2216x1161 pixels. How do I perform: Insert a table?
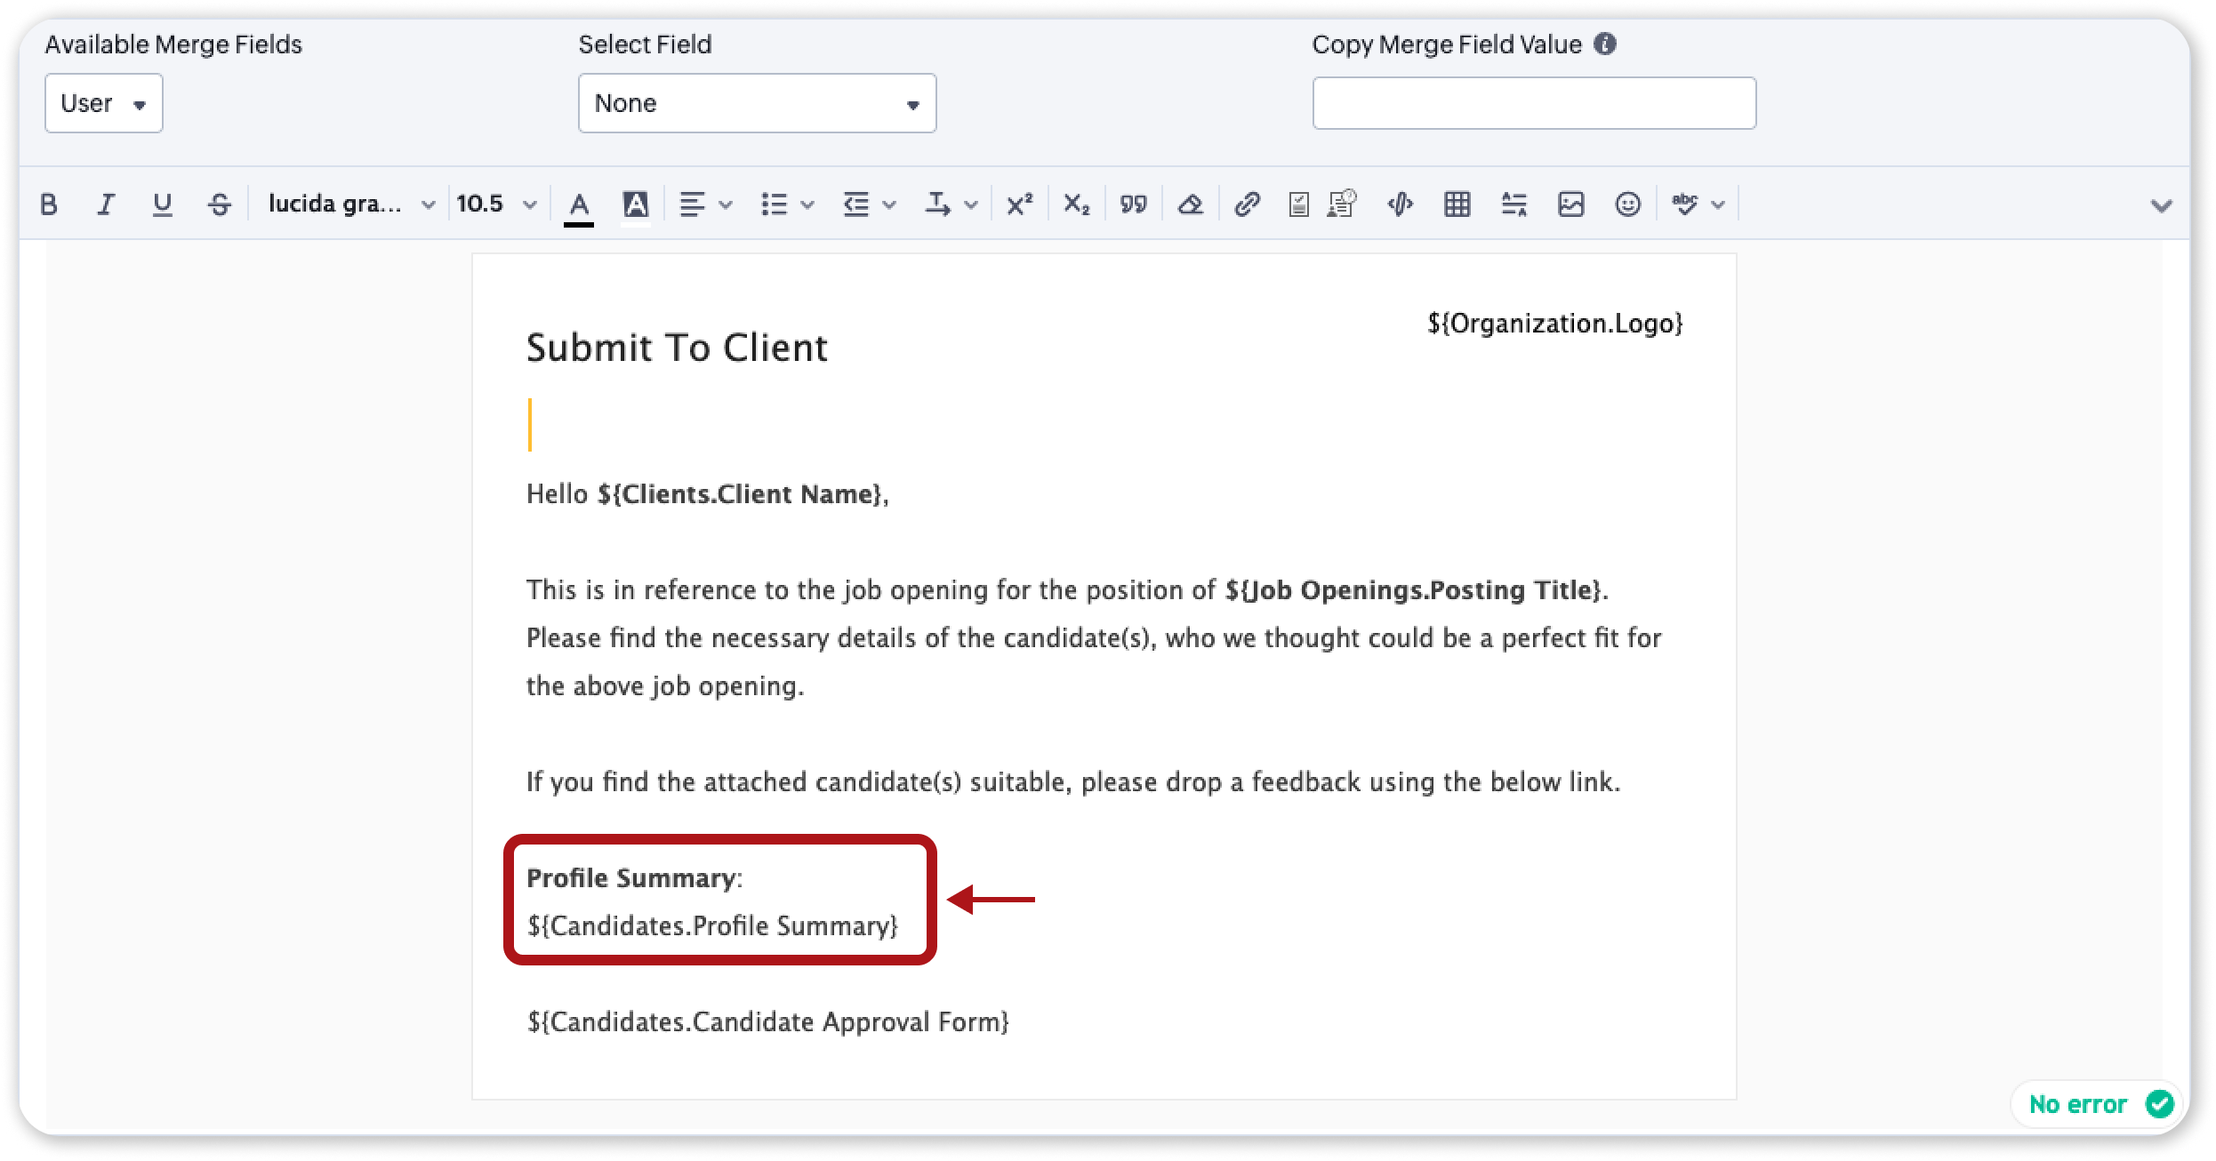pyautogui.click(x=1457, y=204)
